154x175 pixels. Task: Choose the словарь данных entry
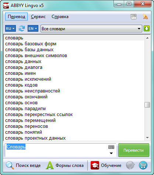pos(74,62)
